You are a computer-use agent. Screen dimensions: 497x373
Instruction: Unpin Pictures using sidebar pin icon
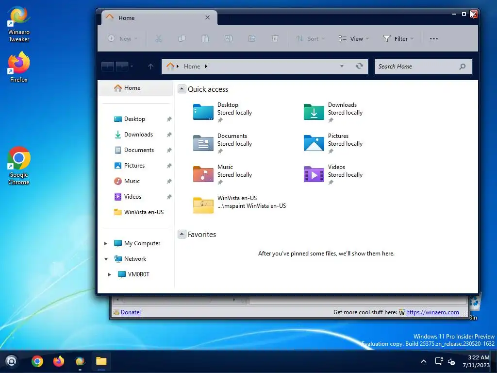[169, 166]
